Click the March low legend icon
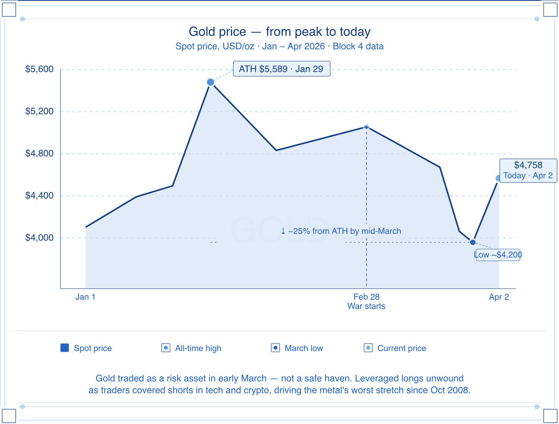 275,348
